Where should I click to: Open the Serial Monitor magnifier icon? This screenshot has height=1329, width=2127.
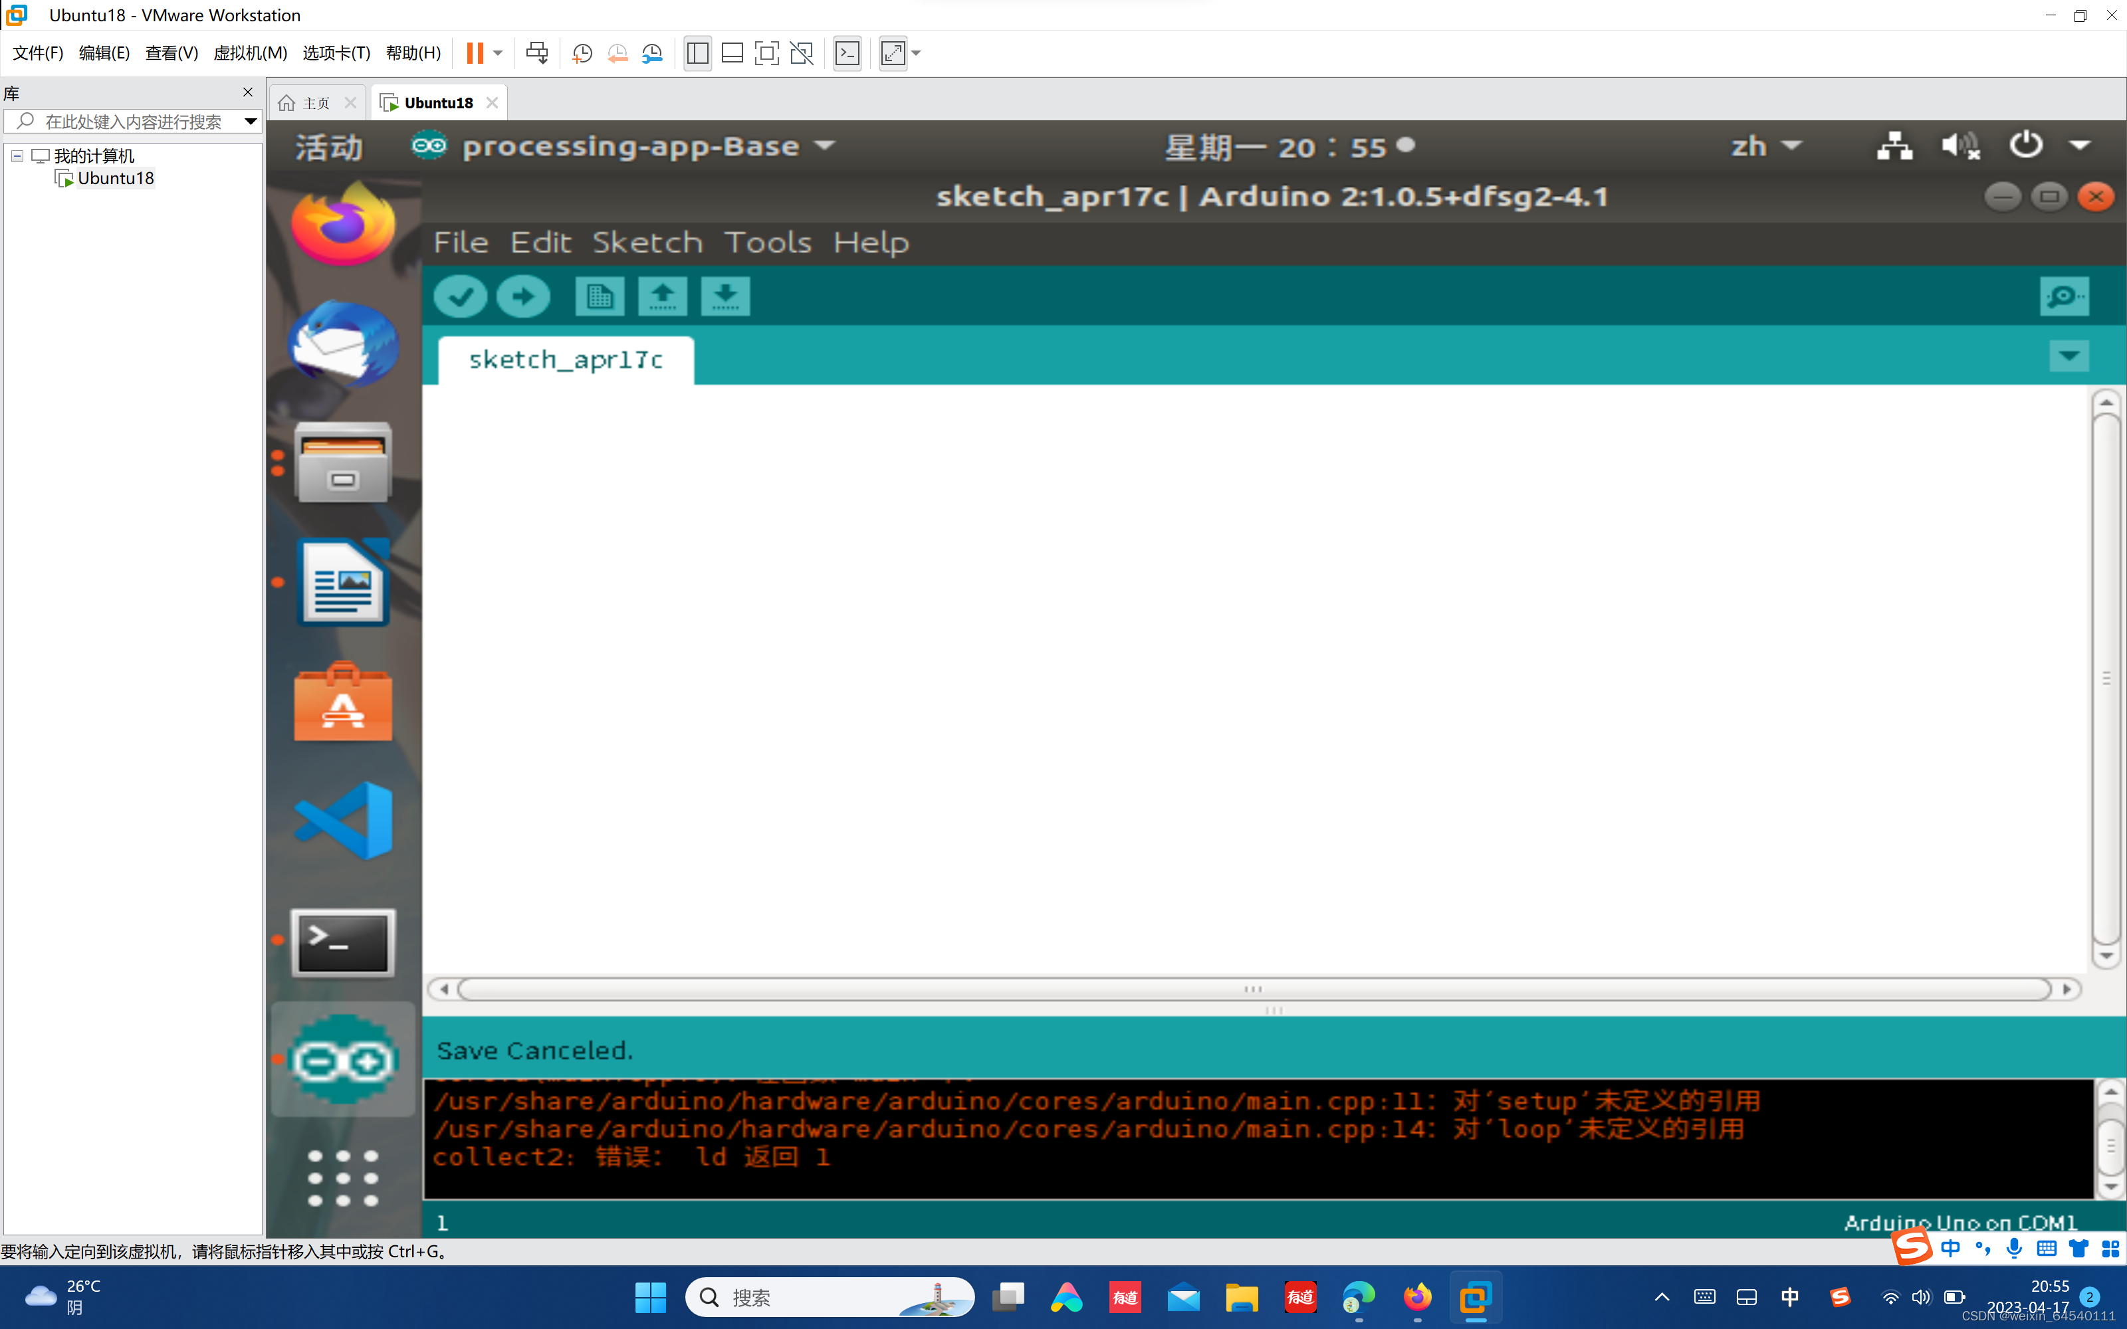point(2064,296)
